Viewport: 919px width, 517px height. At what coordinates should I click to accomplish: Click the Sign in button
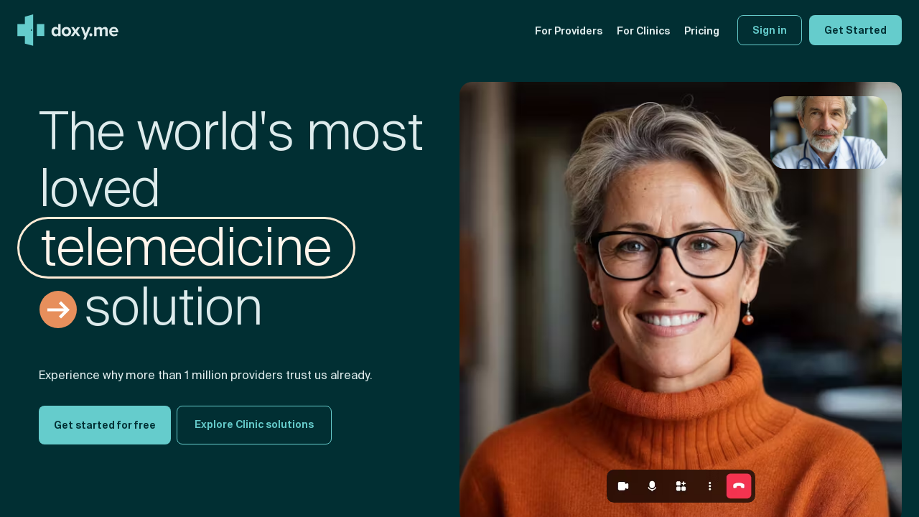point(770,30)
